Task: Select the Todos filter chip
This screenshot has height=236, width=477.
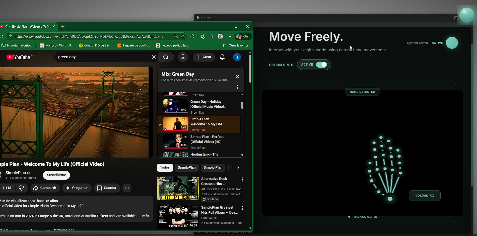Action: pos(165,168)
